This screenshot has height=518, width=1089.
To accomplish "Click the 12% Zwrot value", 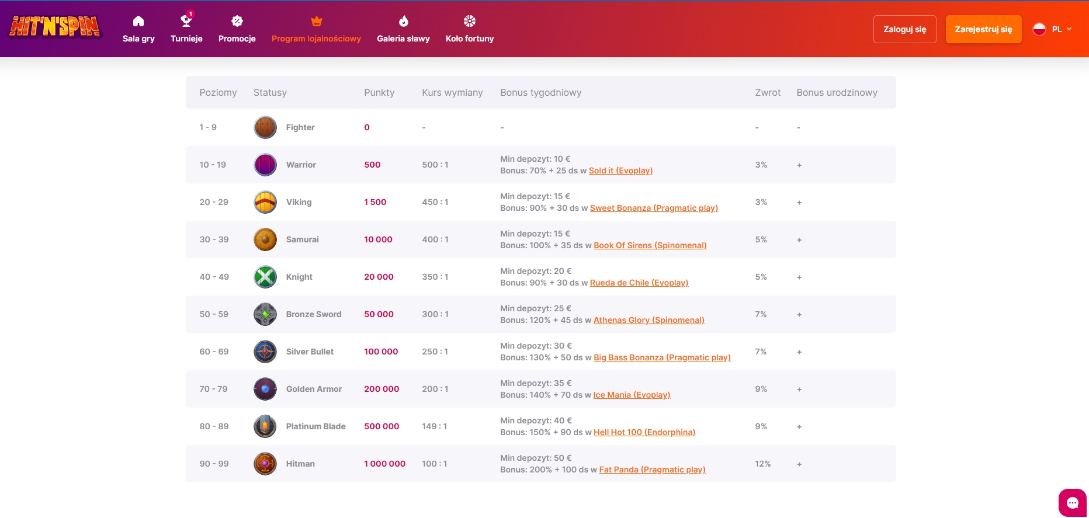I will pyautogui.click(x=762, y=464).
